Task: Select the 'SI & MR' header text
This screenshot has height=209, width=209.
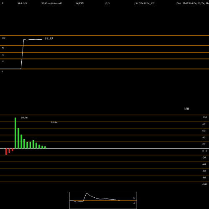Action: [x=22, y=3]
